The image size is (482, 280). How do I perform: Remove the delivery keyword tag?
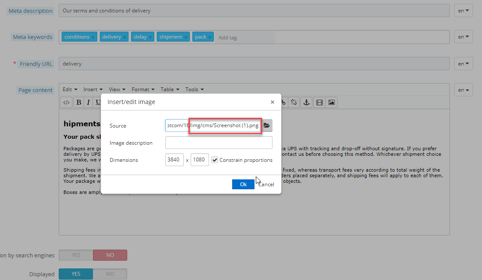[x=125, y=37]
